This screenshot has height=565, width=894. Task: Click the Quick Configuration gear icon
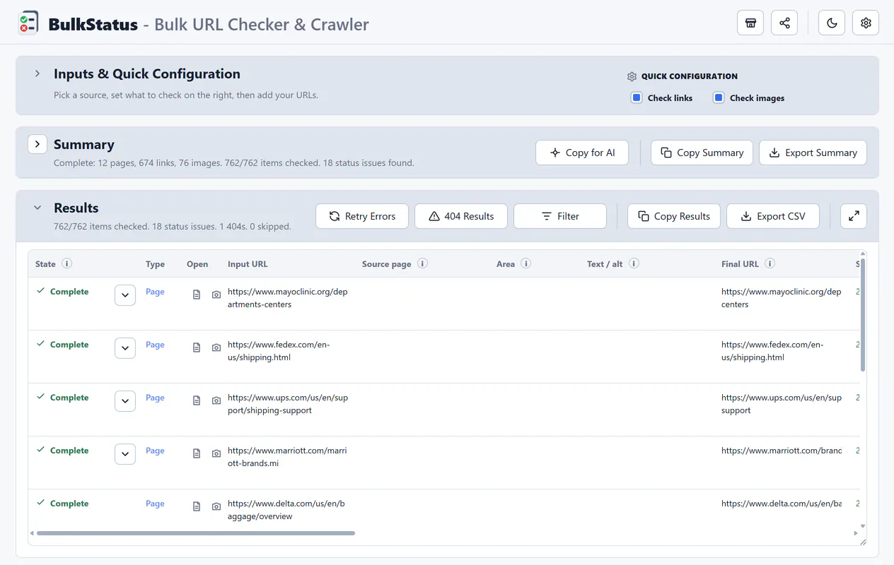coord(632,76)
